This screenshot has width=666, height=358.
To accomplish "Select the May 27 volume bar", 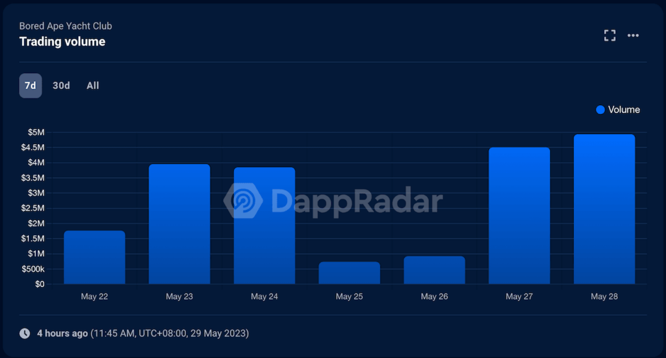I will point(519,216).
